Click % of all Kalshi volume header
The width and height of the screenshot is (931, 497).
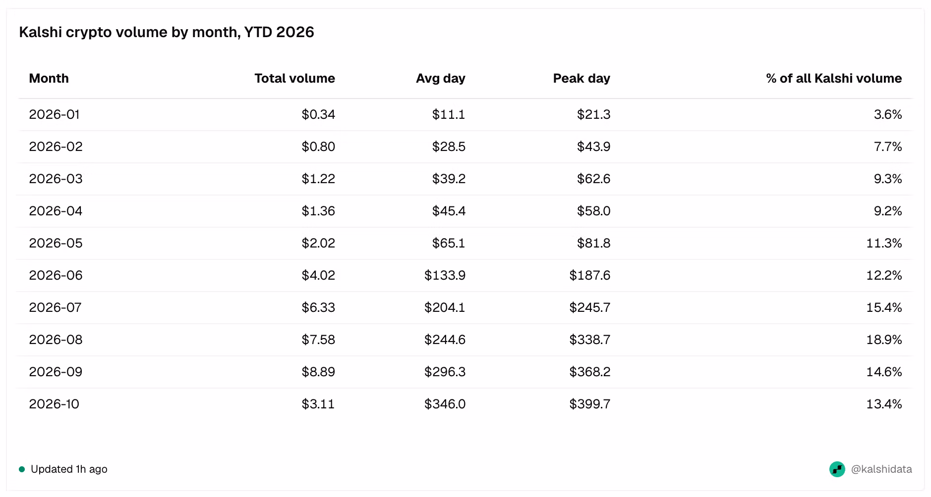point(834,78)
